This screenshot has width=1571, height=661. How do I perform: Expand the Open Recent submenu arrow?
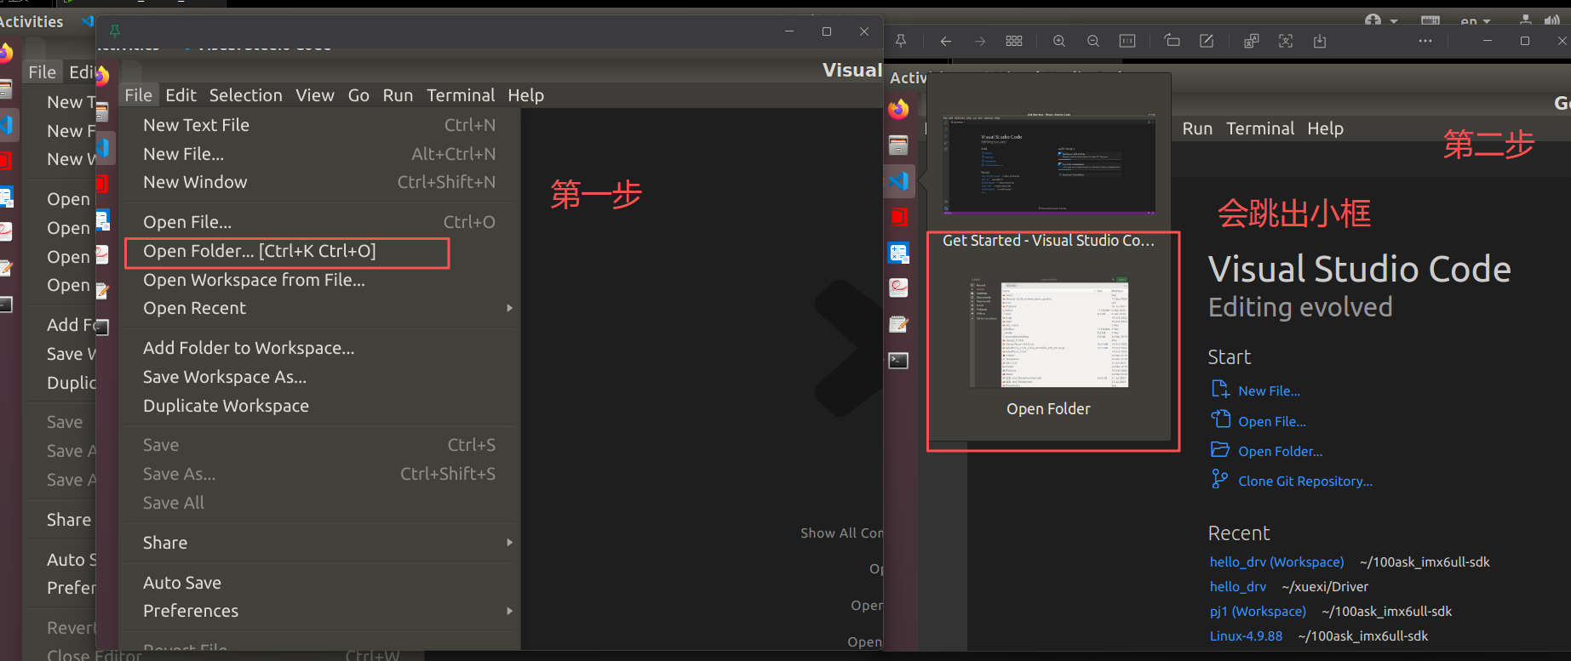[509, 308]
